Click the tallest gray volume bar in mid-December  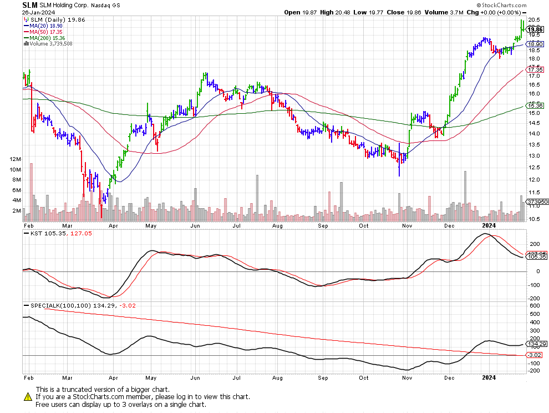coord(465,197)
